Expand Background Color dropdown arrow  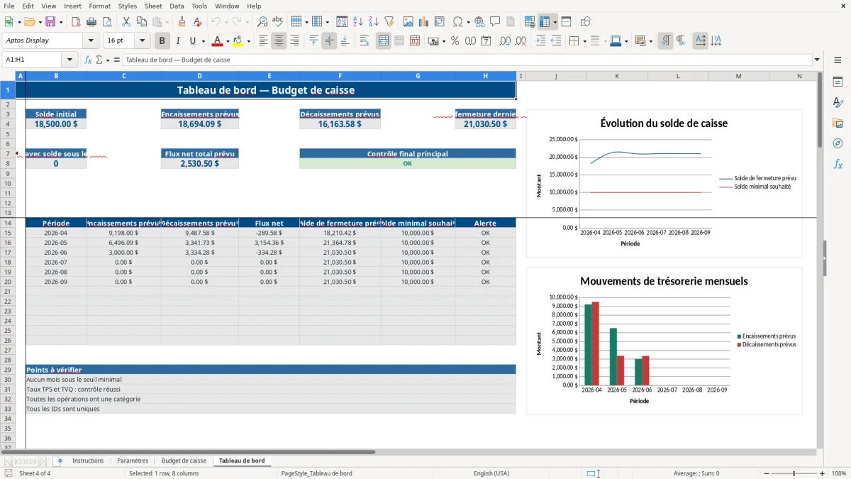(248, 41)
